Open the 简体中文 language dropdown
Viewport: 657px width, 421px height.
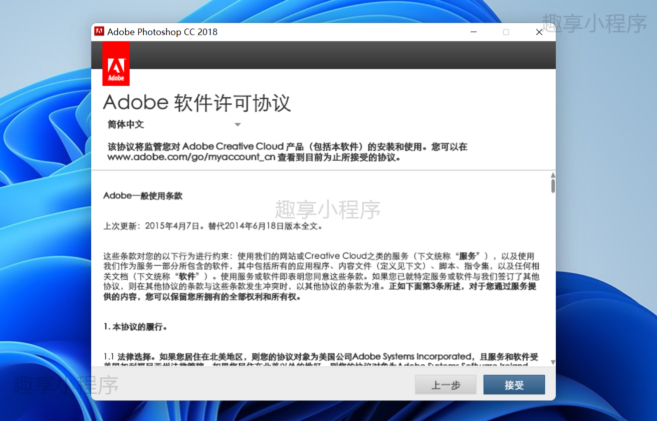[x=174, y=124]
